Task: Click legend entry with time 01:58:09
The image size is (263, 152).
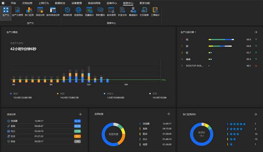Action: point(156,134)
